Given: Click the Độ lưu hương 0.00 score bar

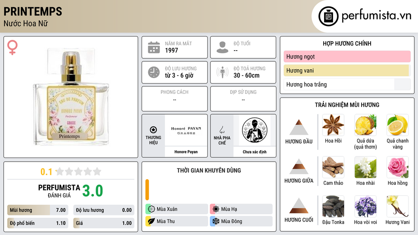Looking at the screenshot, I should tap(104, 210).
